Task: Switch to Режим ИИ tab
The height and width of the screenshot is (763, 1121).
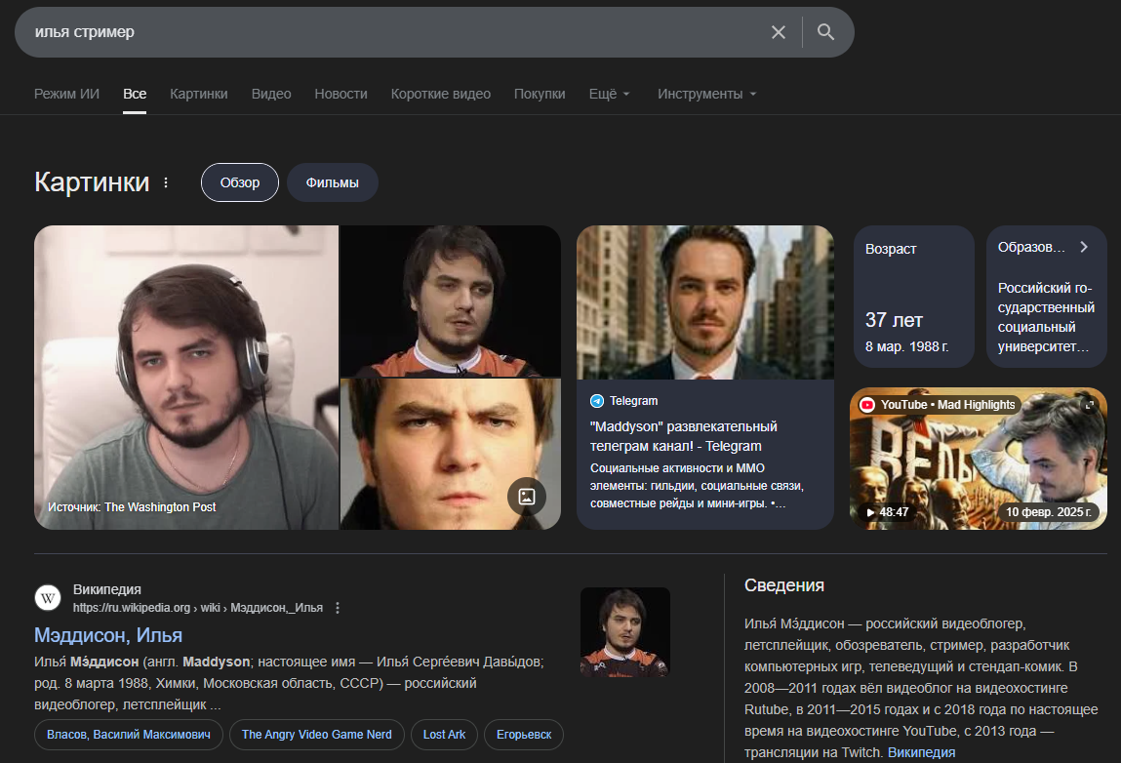Action: 66,94
